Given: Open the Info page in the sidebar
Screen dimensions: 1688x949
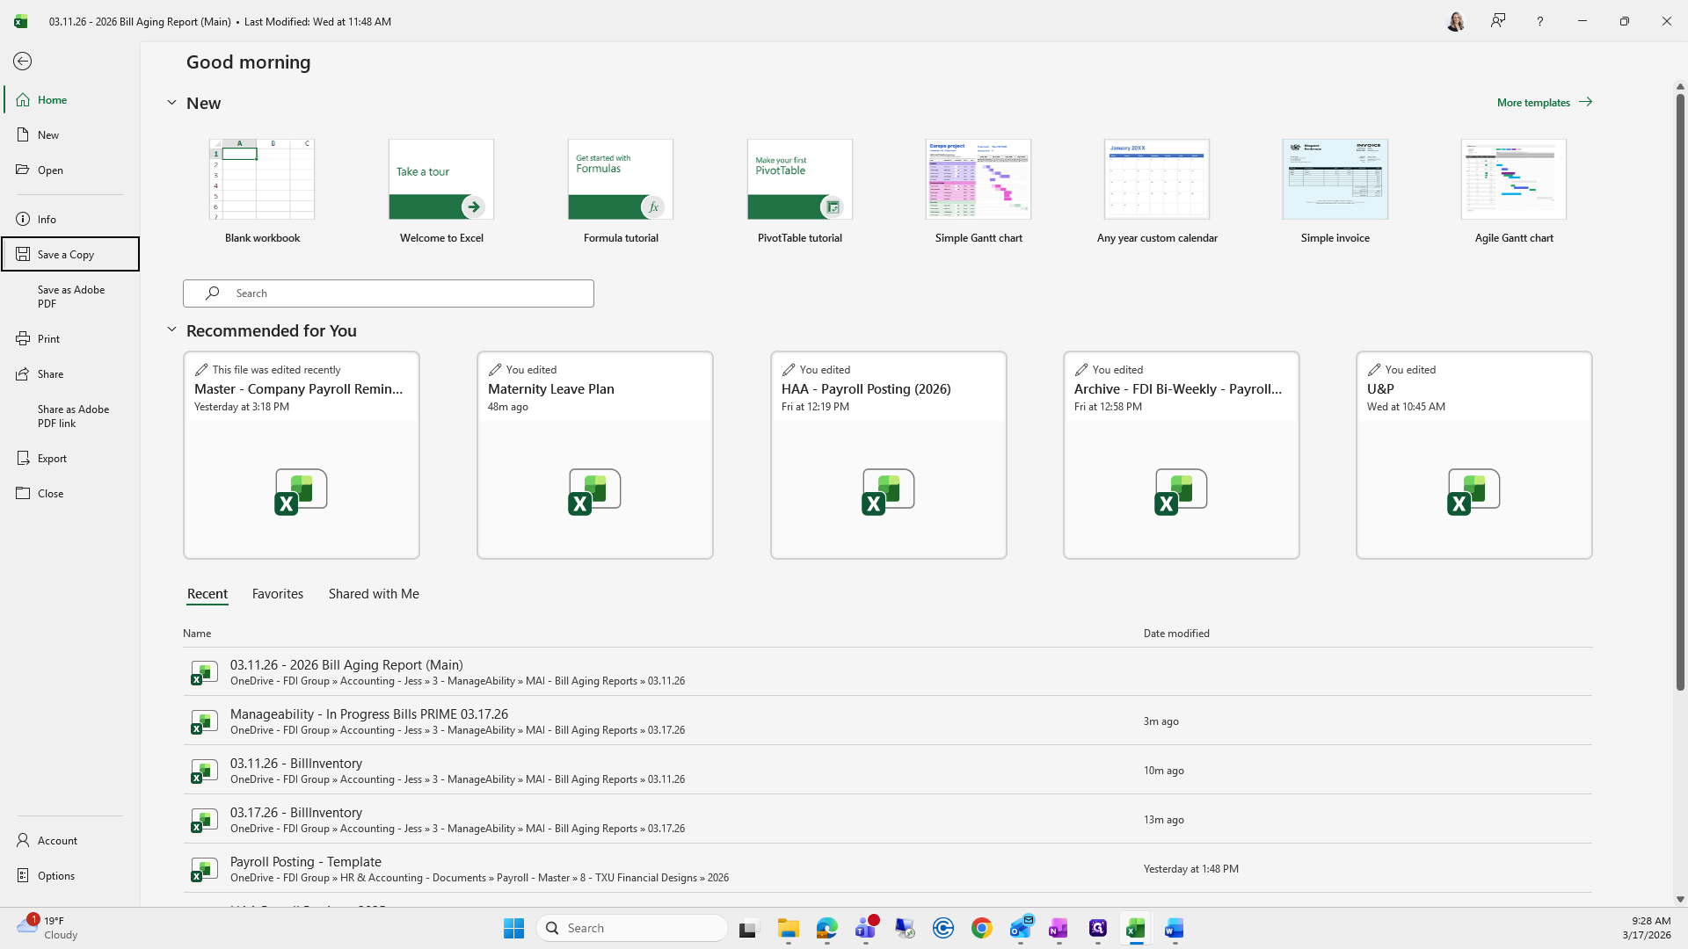Looking at the screenshot, I should [x=47, y=219].
